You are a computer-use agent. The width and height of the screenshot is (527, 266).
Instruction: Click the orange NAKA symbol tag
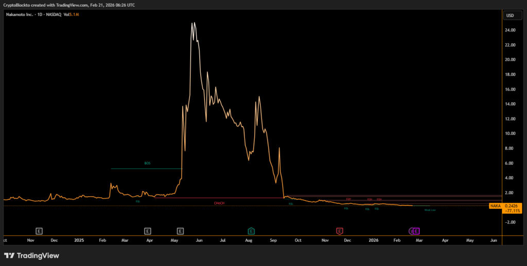click(x=495, y=206)
